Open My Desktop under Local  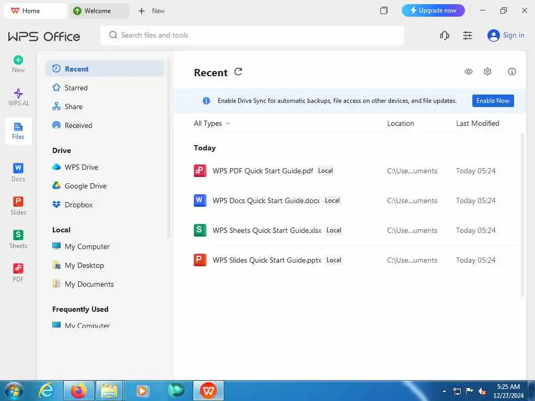coord(104,265)
